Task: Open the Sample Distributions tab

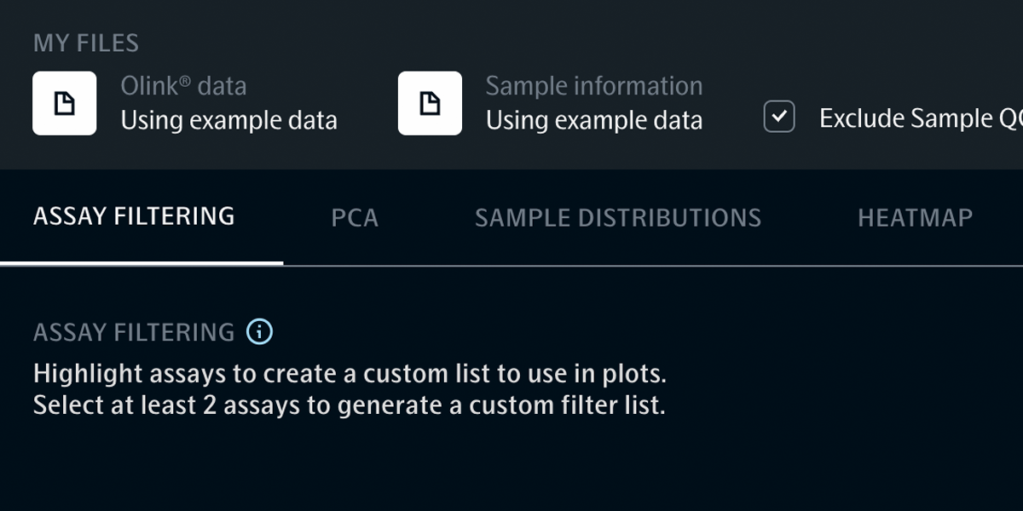Action: point(618,218)
